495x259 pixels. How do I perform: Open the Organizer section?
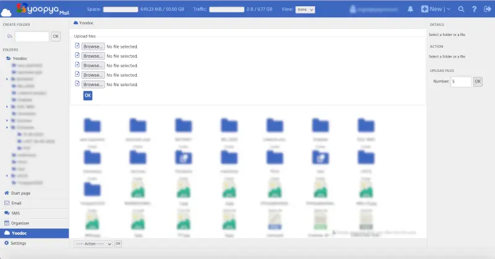(x=20, y=223)
